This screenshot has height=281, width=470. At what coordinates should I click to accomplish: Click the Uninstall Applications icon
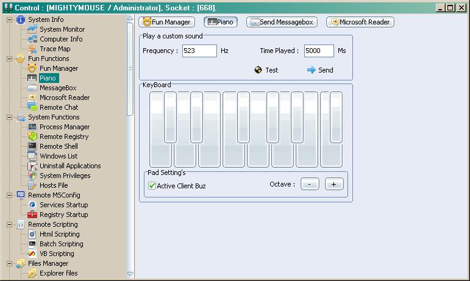point(32,166)
